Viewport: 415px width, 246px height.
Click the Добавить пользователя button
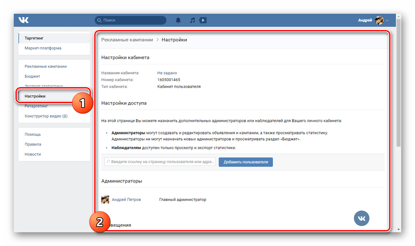coord(246,162)
